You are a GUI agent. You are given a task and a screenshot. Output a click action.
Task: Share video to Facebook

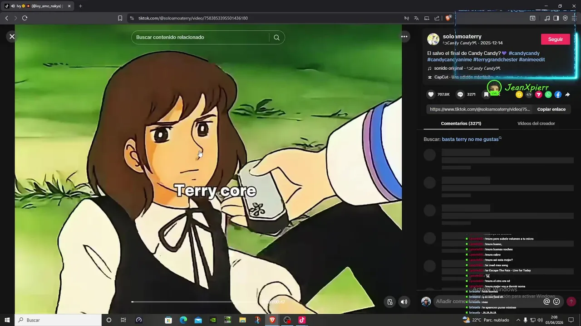point(558,95)
